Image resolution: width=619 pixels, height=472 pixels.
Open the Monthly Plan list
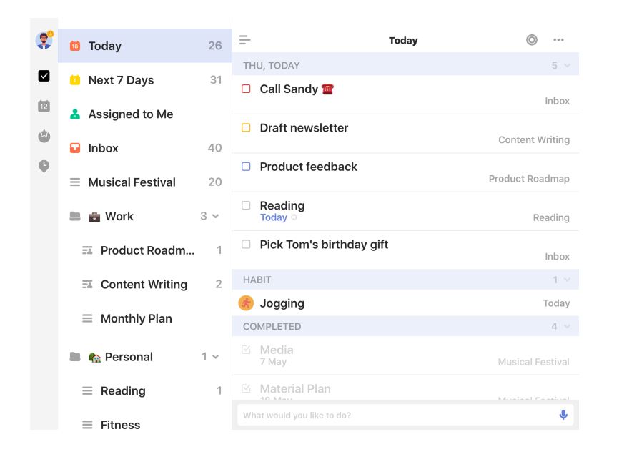pos(145,318)
